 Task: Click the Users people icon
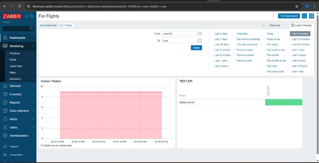point(5,127)
